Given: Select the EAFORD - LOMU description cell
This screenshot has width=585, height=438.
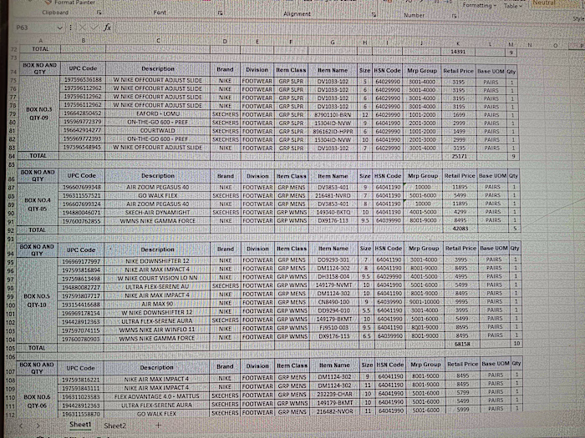Looking at the screenshot, I should 158,113.
